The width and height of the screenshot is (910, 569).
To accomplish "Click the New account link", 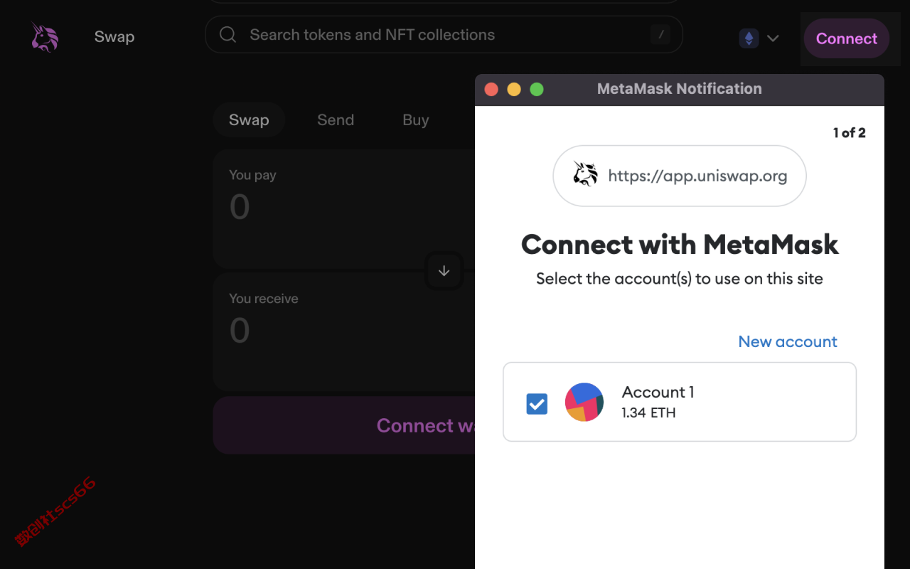I will tap(788, 341).
